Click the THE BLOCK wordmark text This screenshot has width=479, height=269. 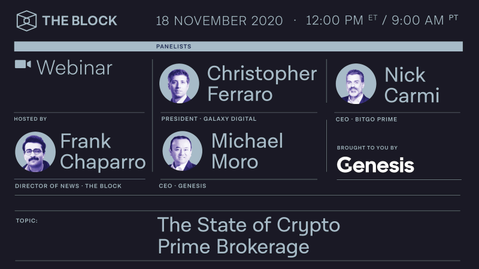coord(80,21)
